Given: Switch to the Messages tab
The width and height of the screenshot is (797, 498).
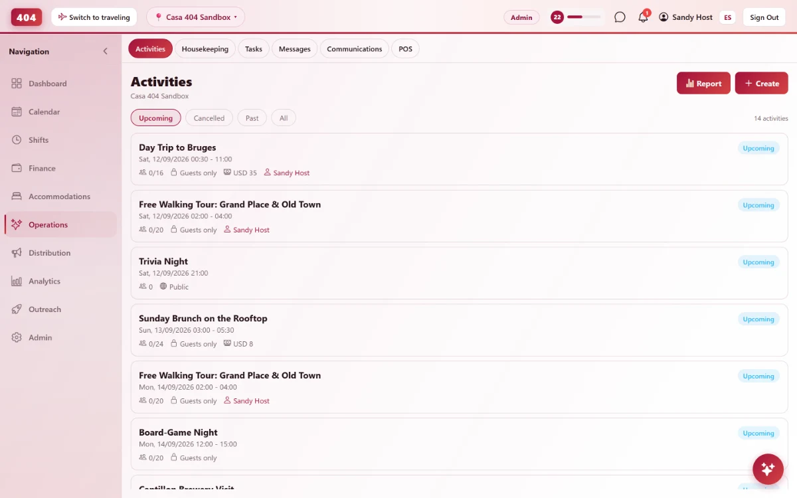Looking at the screenshot, I should point(295,48).
